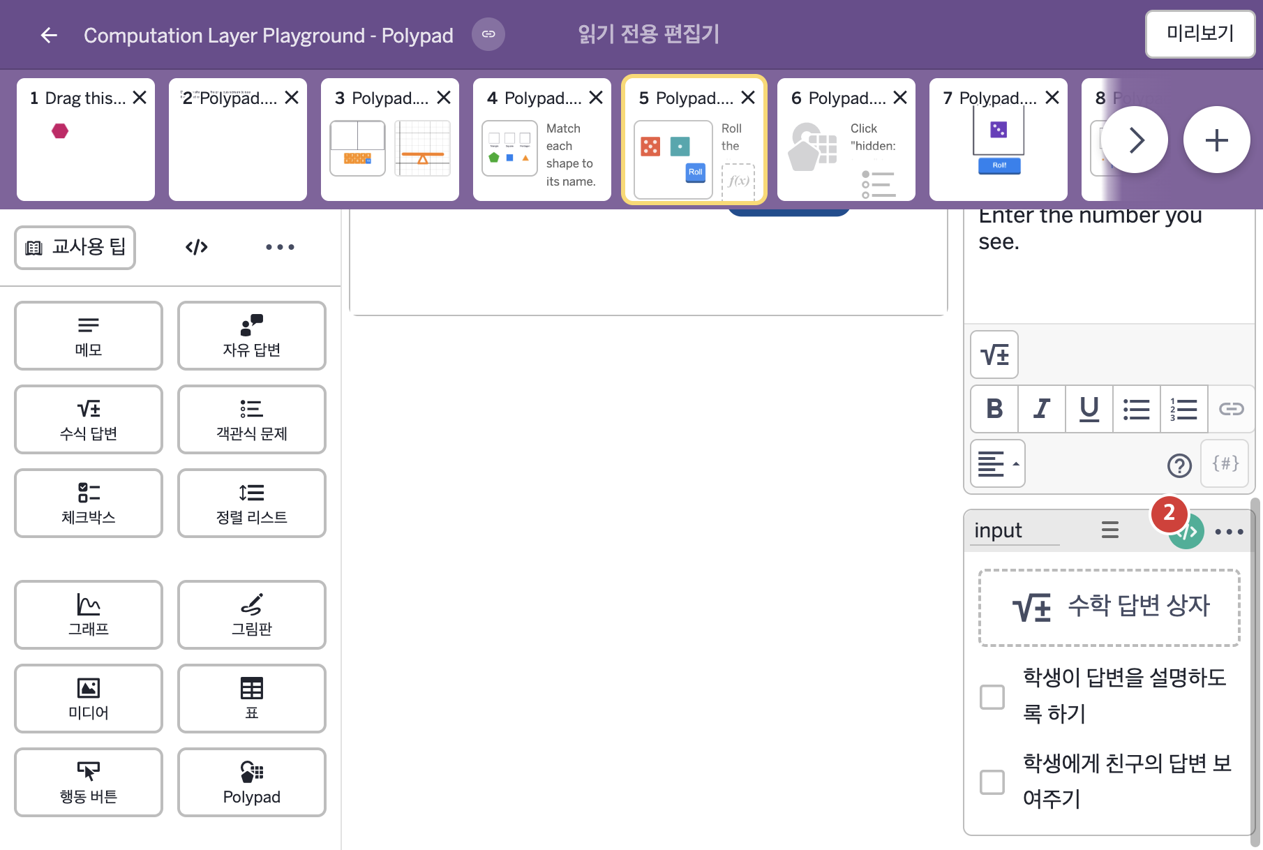The image size is (1263, 850).
Task: Open the 미리보기 preview button
Action: (x=1200, y=33)
